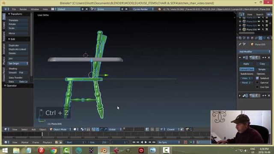
Task: Open the File menu
Action: click(14, 9)
